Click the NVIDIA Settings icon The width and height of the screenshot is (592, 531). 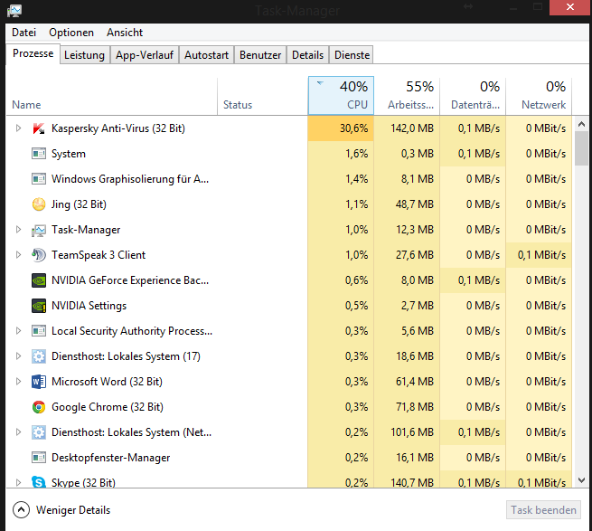(x=39, y=306)
